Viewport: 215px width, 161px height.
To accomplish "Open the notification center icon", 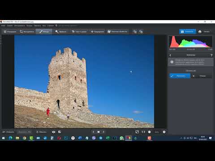I will point(211,138).
